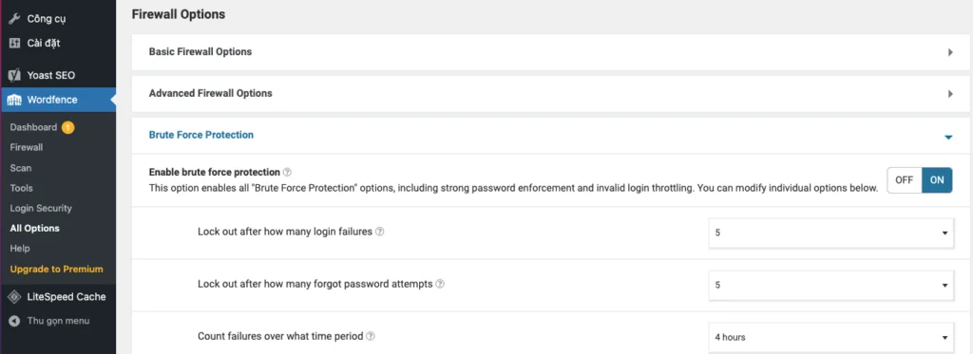Screen dimensions: 973x354
Task: Open the forgot password attempts dropdown
Action: (830, 285)
